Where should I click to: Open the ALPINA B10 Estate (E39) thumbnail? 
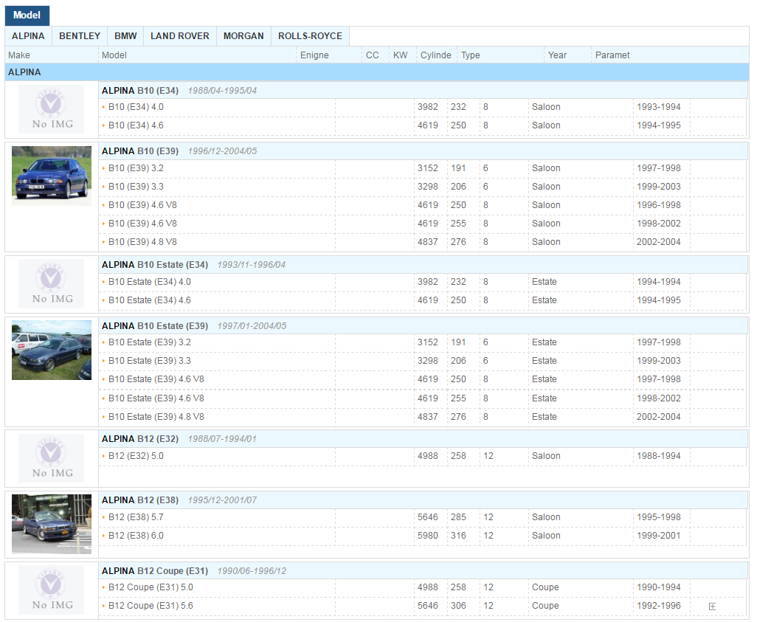tap(52, 350)
